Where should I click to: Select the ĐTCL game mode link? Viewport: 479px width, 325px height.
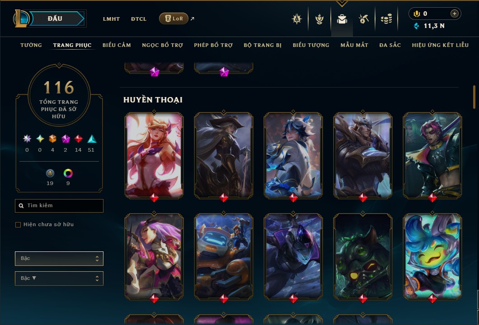point(139,19)
